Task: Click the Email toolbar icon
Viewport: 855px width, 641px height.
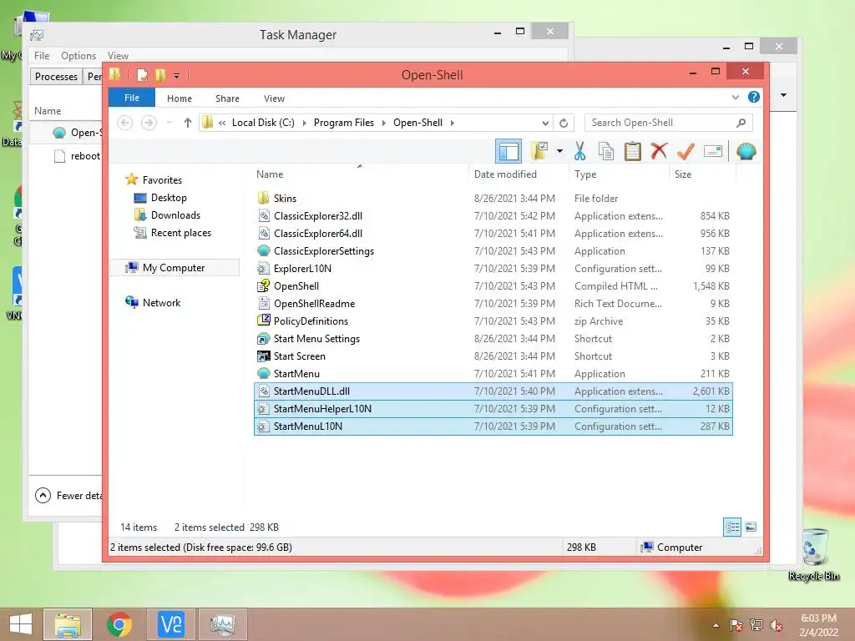Action: 713,152
